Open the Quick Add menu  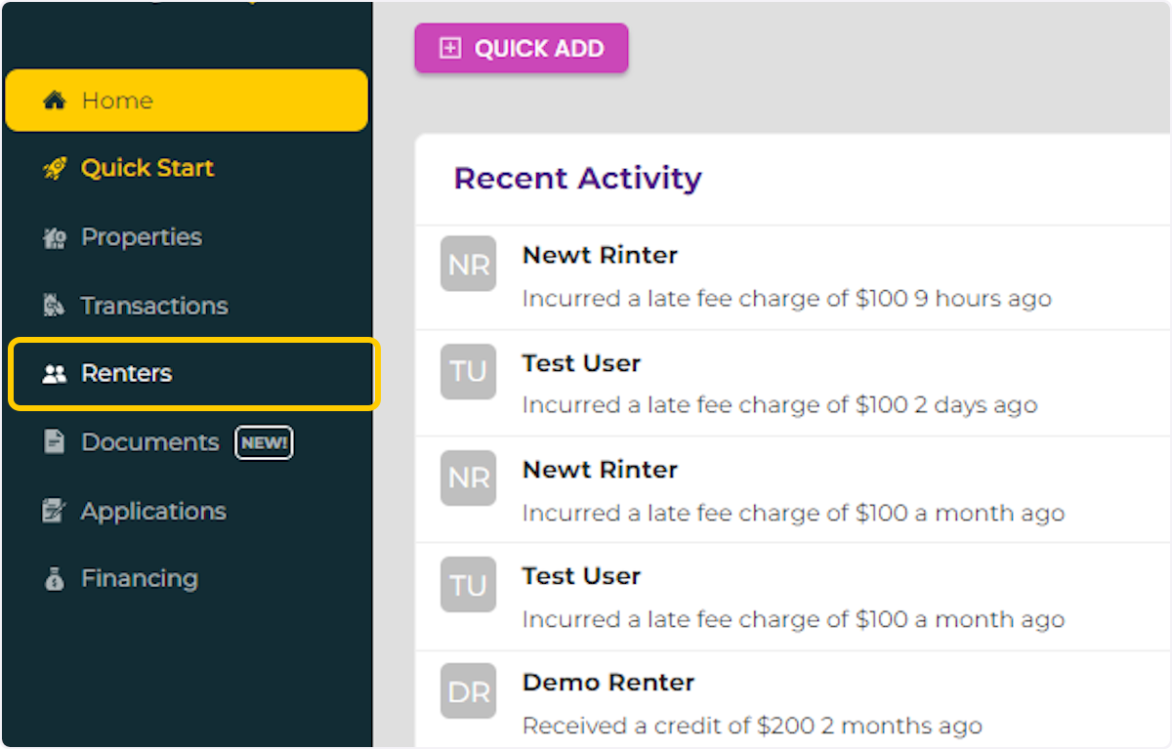pyautogui.click(x=521, y=47)
